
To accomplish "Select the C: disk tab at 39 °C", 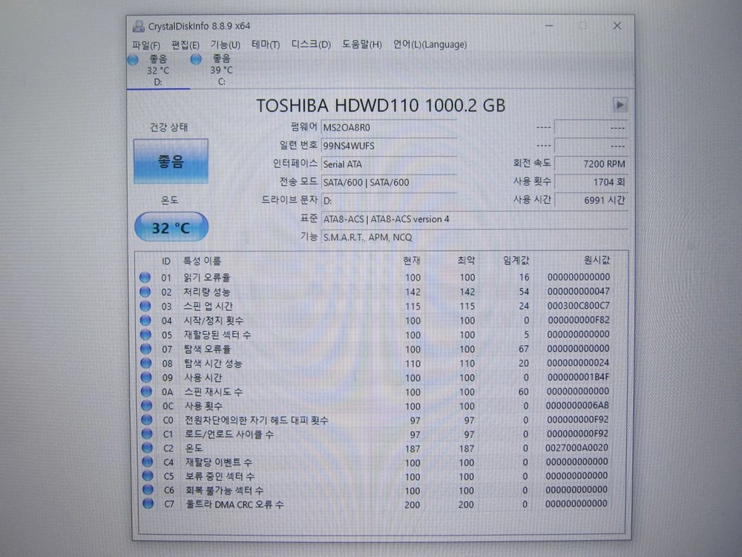I will click(221, 70).
